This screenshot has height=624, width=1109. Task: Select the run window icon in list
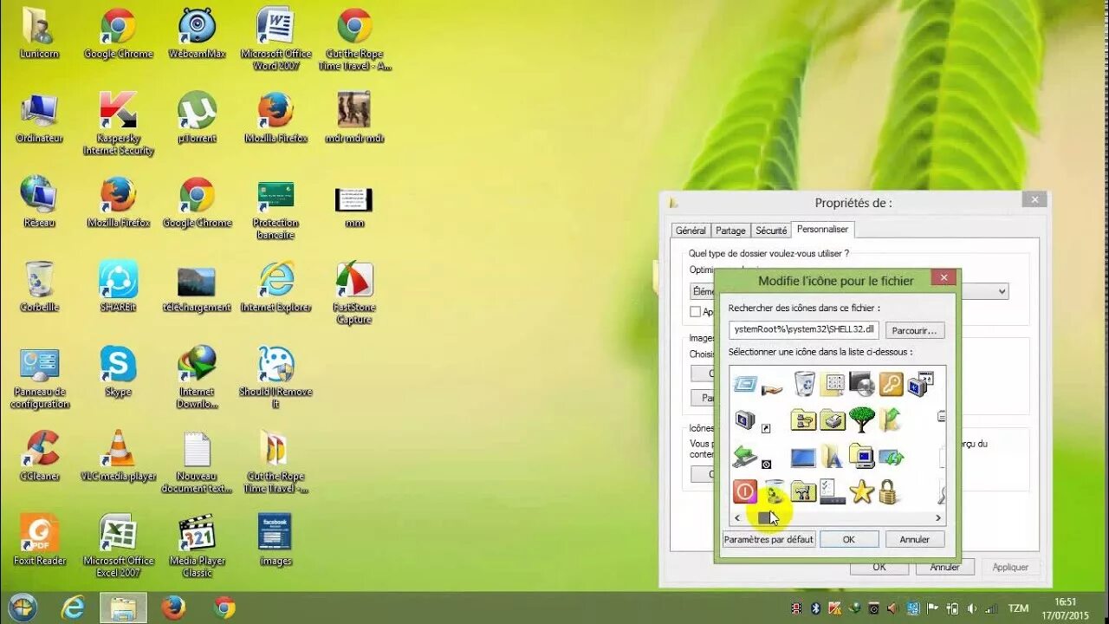745,383
